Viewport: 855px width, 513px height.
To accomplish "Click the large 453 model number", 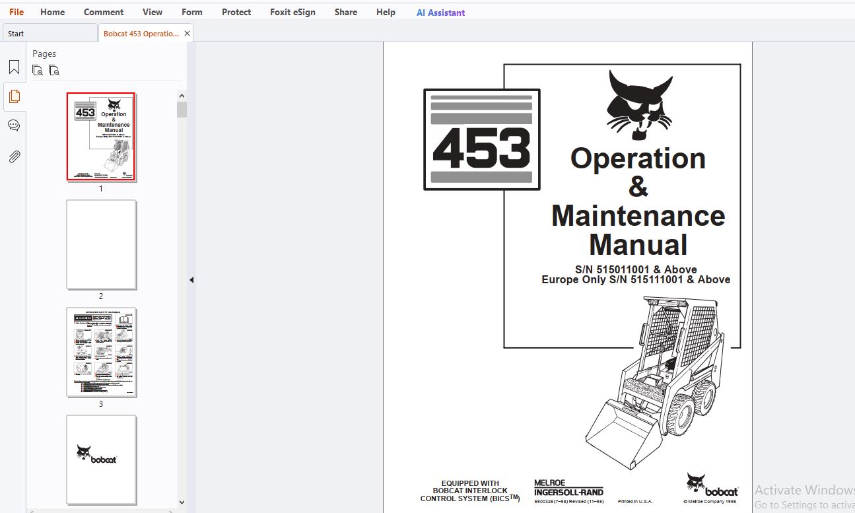I will point(481,147).
